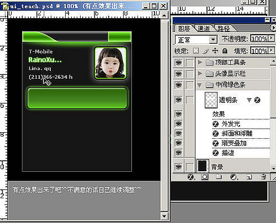The image size is (276, 223).
Task: Create a new layer via bottom icon
Action: coord(249,177)
